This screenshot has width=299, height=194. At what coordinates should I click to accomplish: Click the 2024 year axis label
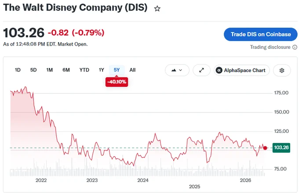coord(143,180)
